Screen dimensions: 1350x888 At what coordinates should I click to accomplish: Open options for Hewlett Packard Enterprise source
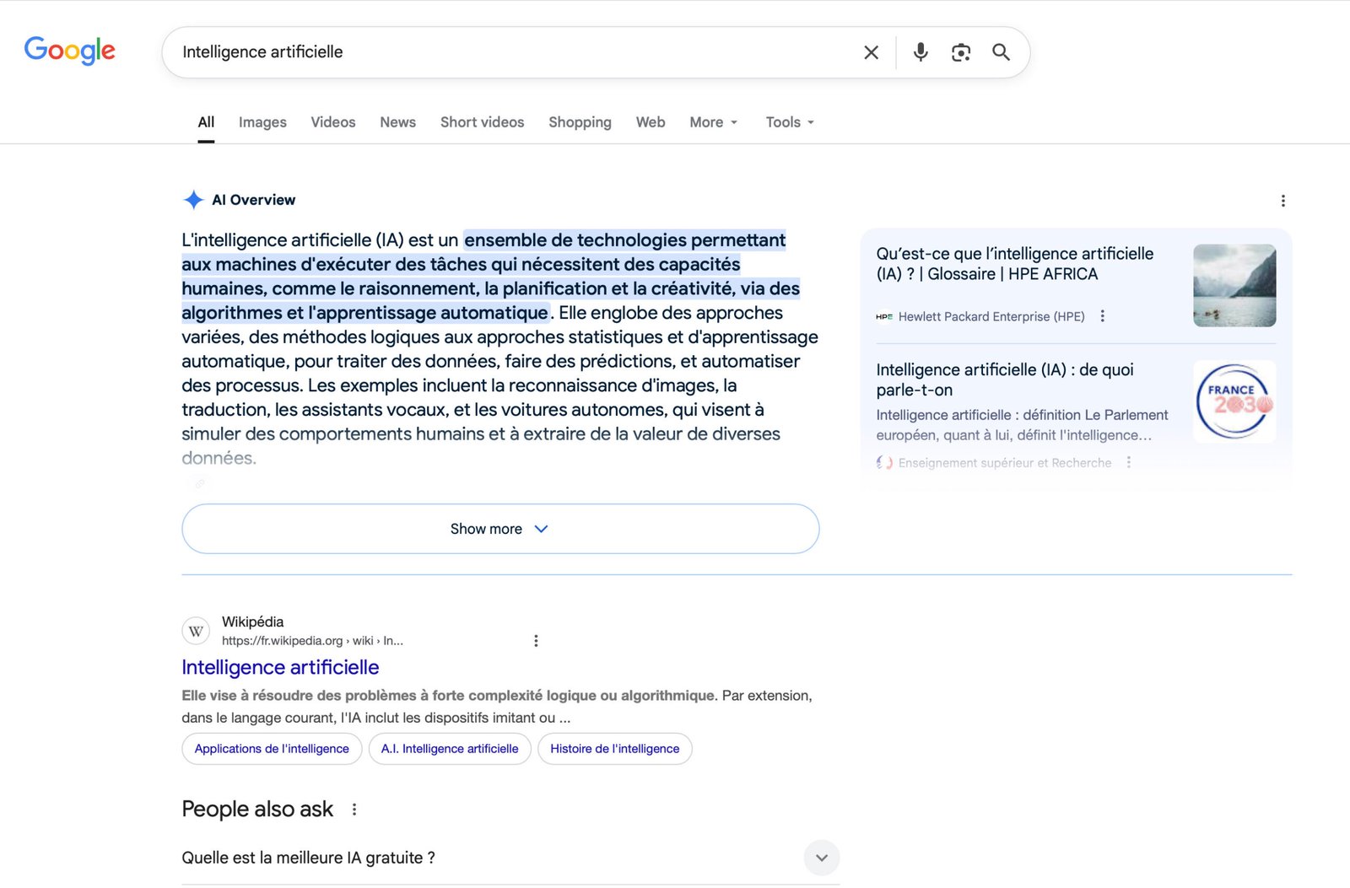1102,316
